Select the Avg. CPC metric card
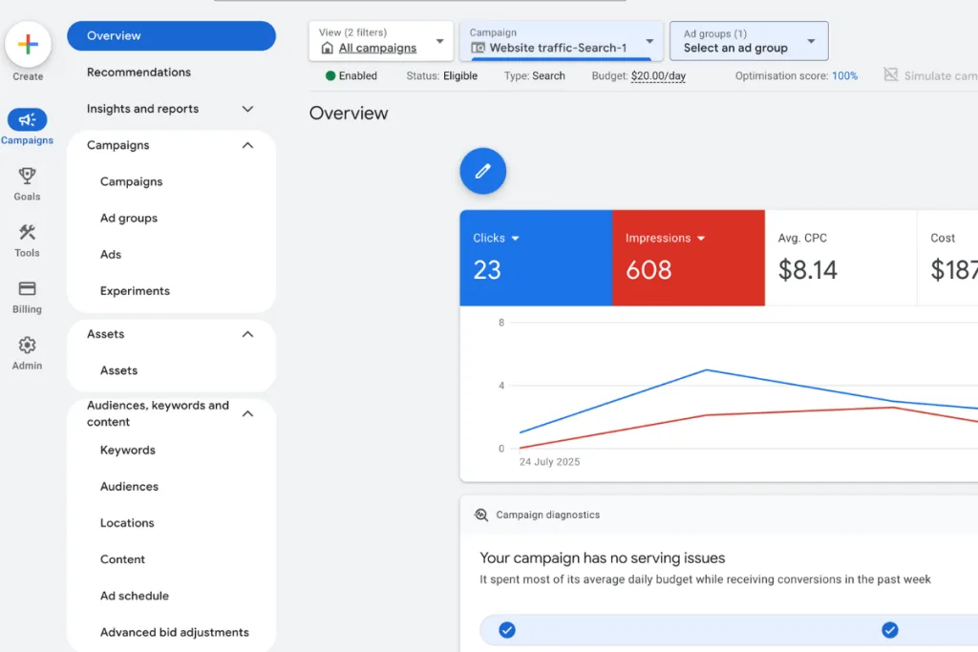Screen dimensions: 978x652 840,258
